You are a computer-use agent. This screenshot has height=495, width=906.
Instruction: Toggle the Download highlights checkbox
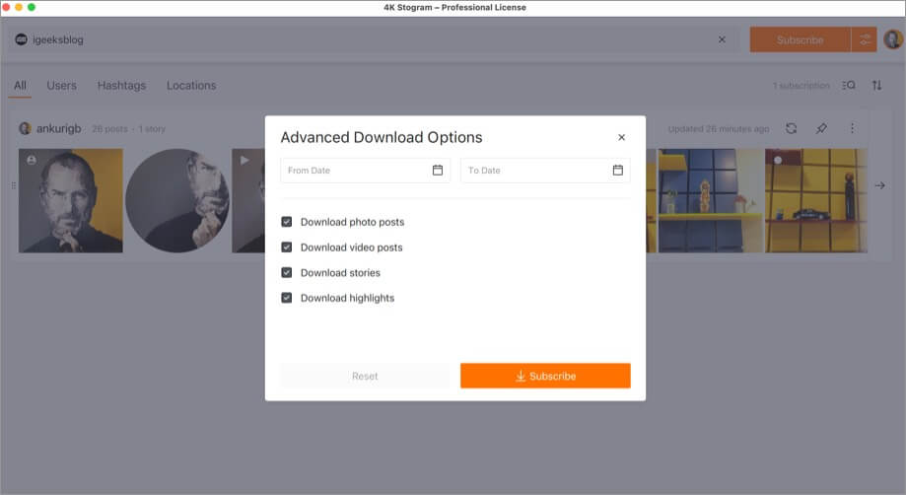(x=287, y=298)
